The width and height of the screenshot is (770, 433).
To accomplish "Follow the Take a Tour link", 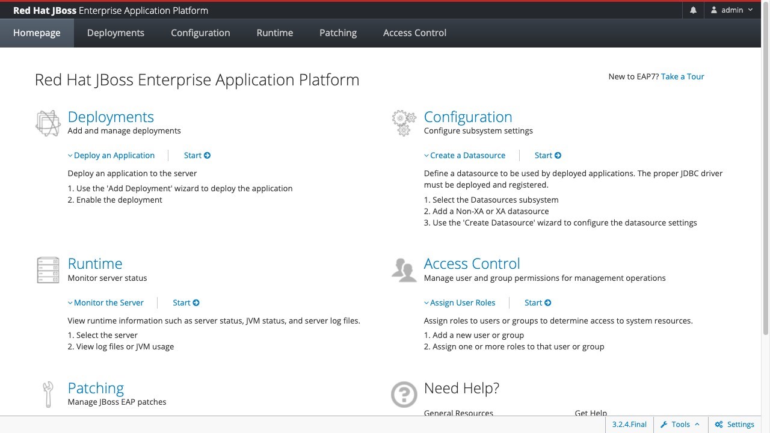I will 682,76.
